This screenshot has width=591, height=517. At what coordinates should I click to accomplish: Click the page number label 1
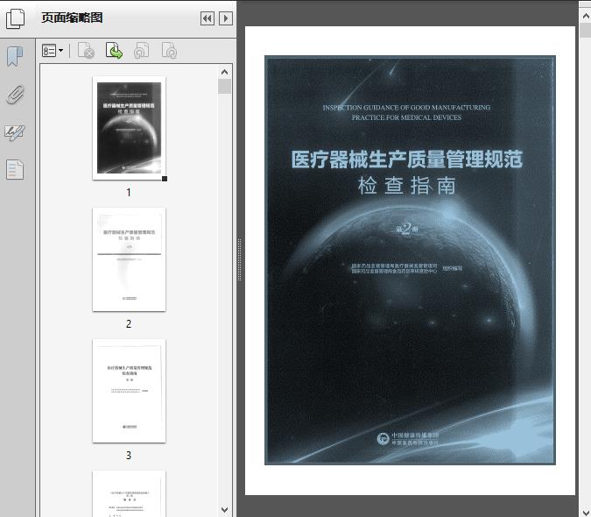pos(129,192)
